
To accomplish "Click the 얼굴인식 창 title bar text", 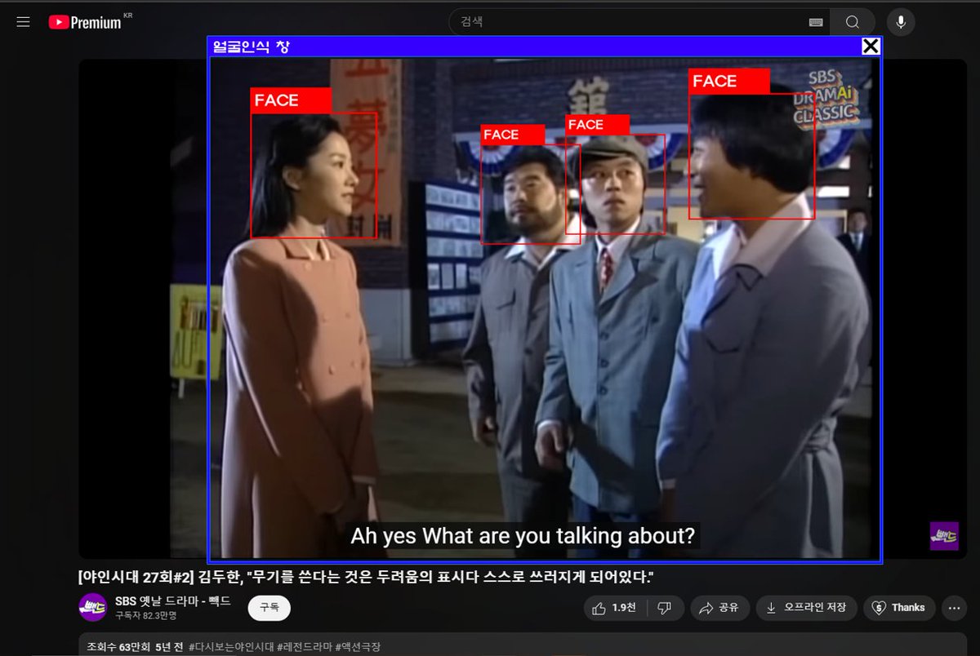I will [252, 47].
